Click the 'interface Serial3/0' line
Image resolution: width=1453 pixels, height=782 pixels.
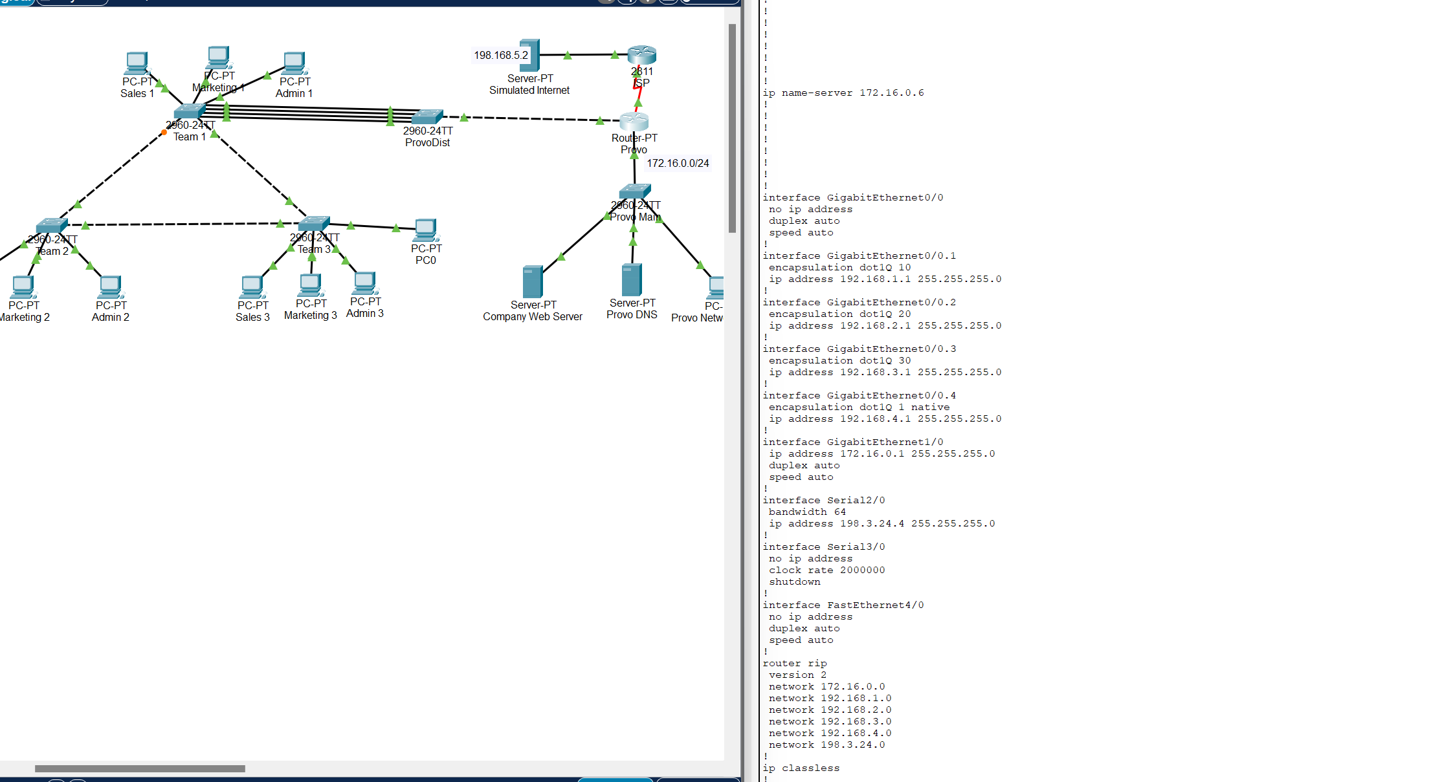tap(824, 547)
